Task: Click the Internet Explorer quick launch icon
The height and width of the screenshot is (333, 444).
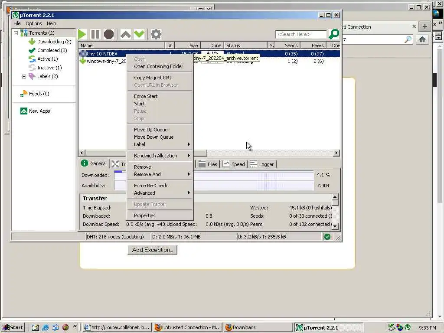Action: coord(45,327)
